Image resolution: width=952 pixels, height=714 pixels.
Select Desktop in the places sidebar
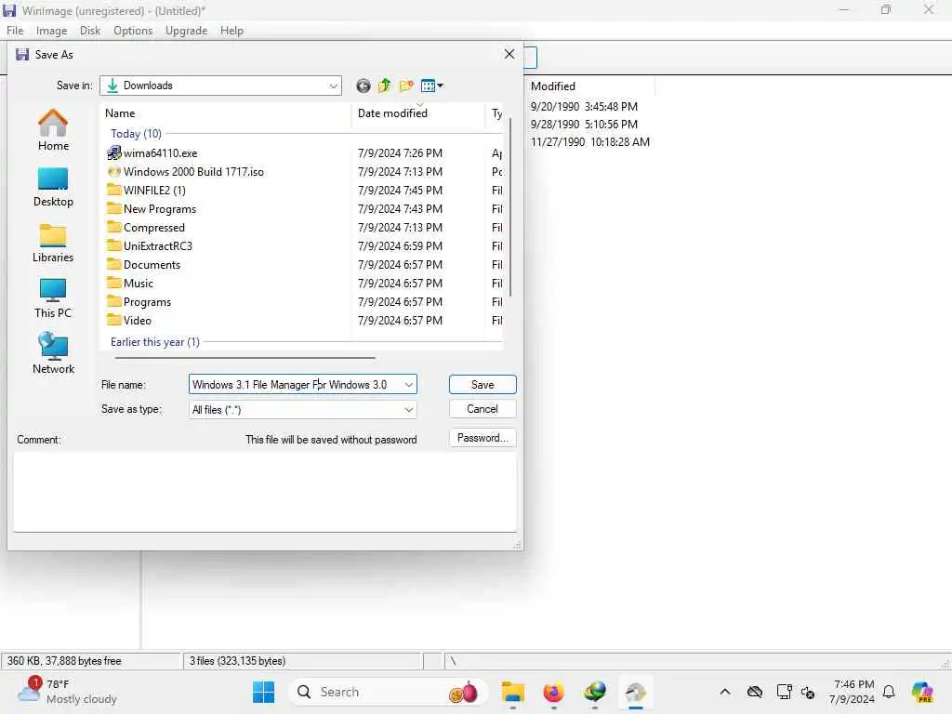tap(53, 187)
